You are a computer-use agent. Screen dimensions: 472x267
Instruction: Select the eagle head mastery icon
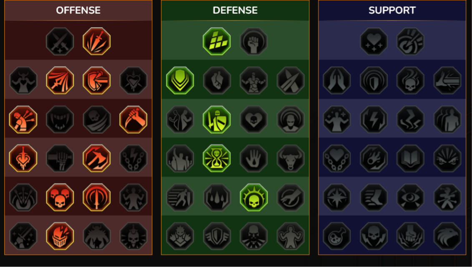tap(447, 236)
